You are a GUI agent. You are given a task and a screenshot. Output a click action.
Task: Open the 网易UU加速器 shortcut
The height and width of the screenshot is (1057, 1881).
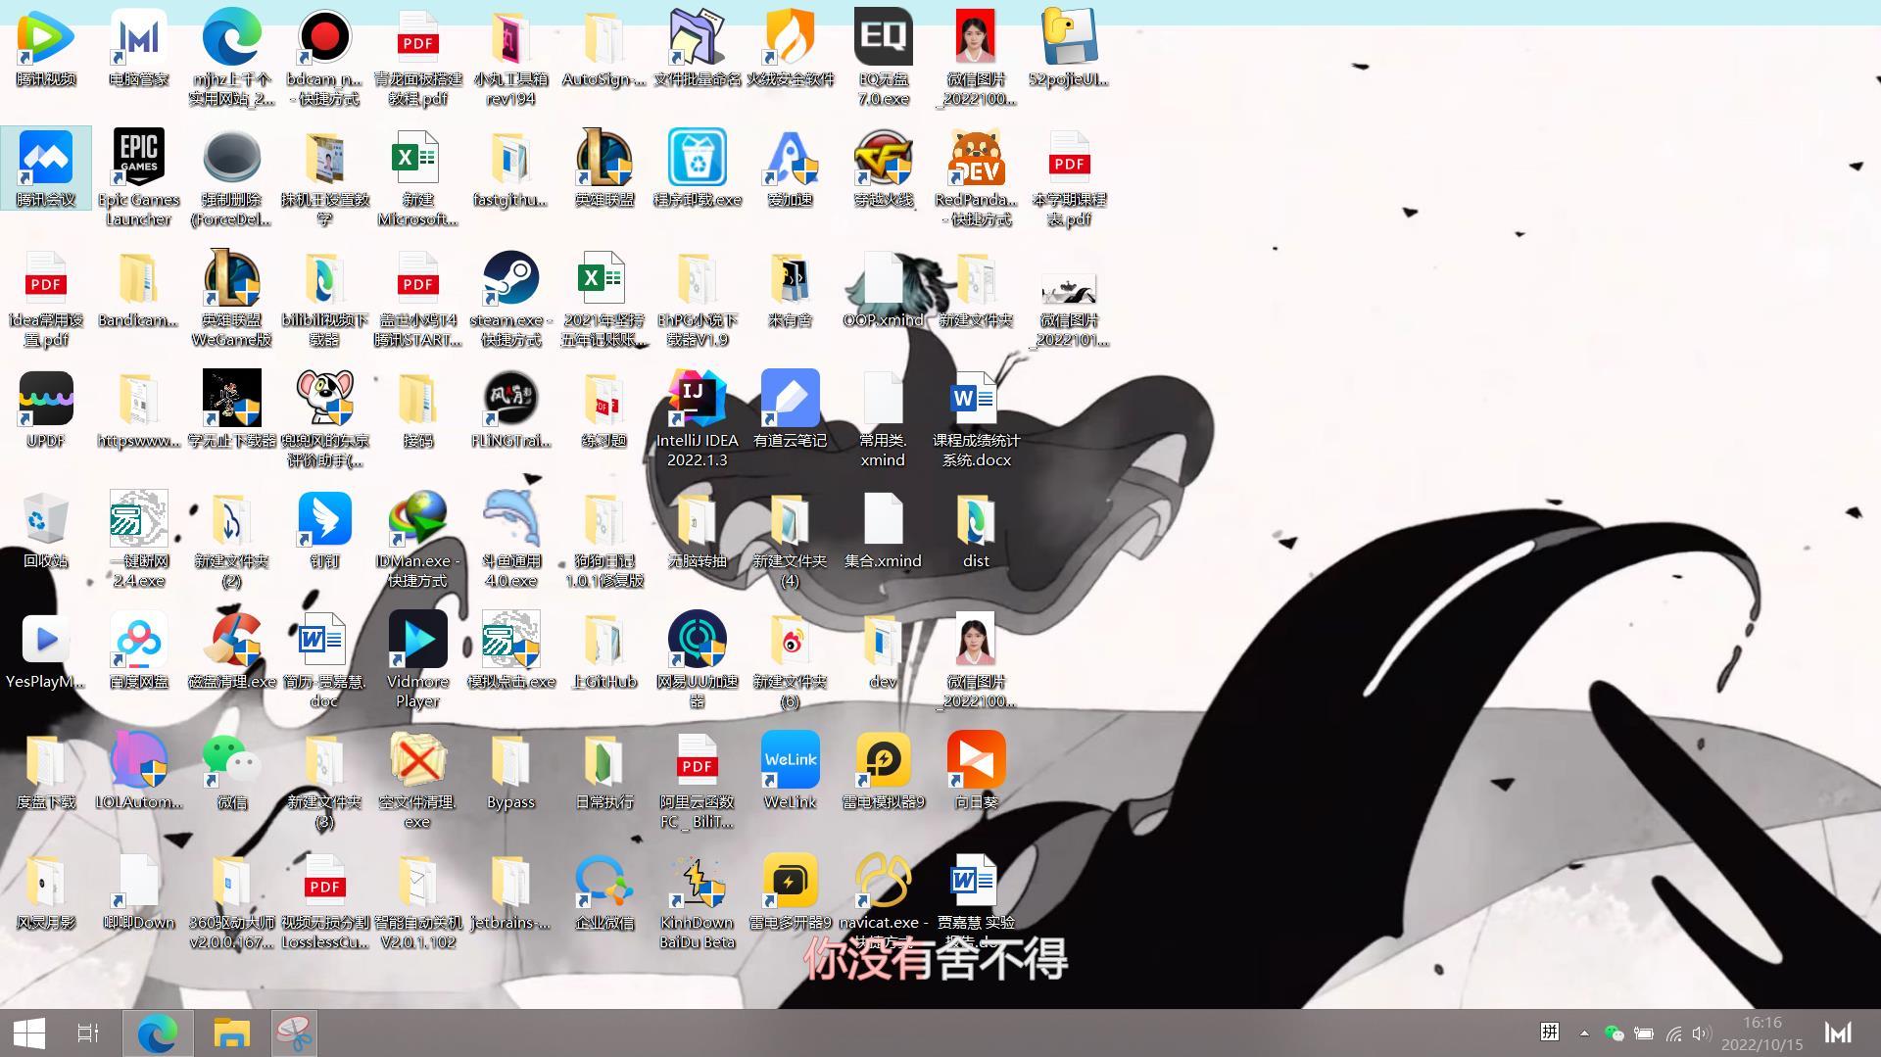tap(697, 659)
